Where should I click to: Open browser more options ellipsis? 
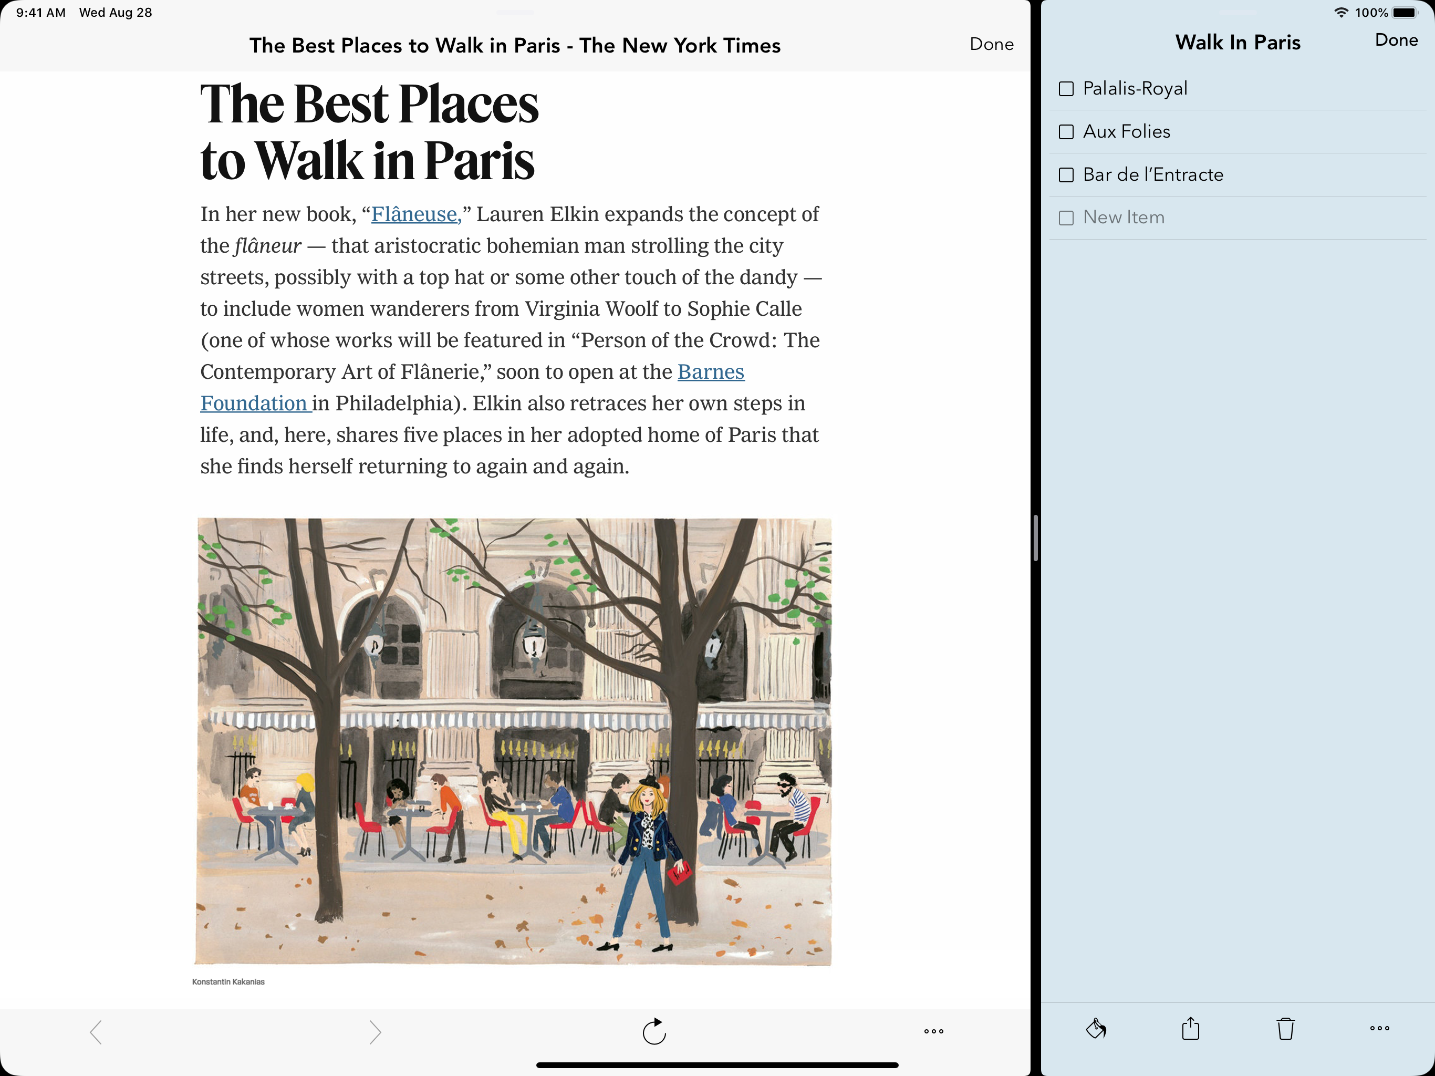pos(933,1031)
